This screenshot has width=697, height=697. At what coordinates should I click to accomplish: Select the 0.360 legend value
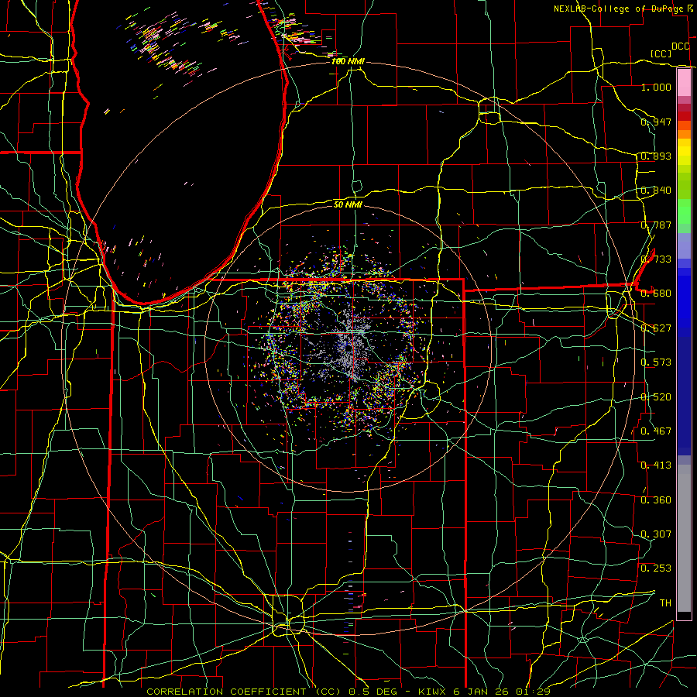656,500
